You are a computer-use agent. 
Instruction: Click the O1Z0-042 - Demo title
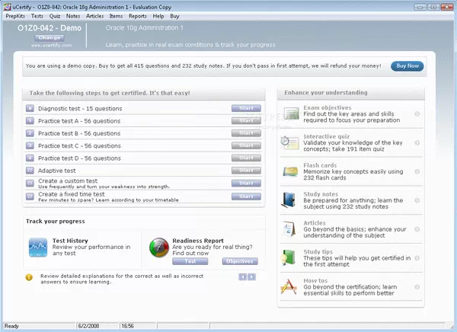tap(50, 28)
